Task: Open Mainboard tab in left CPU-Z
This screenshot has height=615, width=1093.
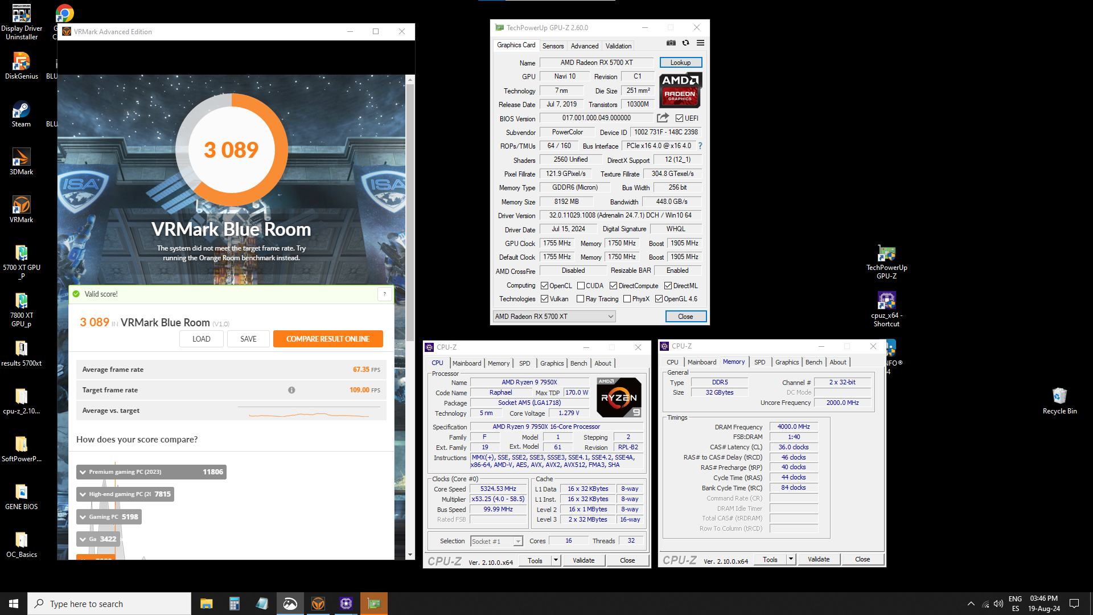Action: tap(467, 363)
